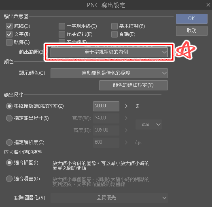Close the PNG 寫出設定 dialog
Viewport: 212px width, 207px height.
click(x=208, y=5)
